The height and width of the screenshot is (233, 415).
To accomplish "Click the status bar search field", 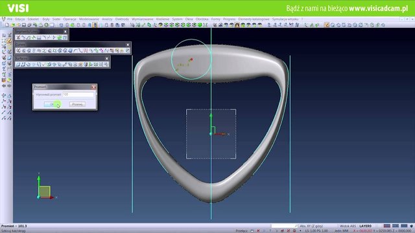I will tap(284, 226).
